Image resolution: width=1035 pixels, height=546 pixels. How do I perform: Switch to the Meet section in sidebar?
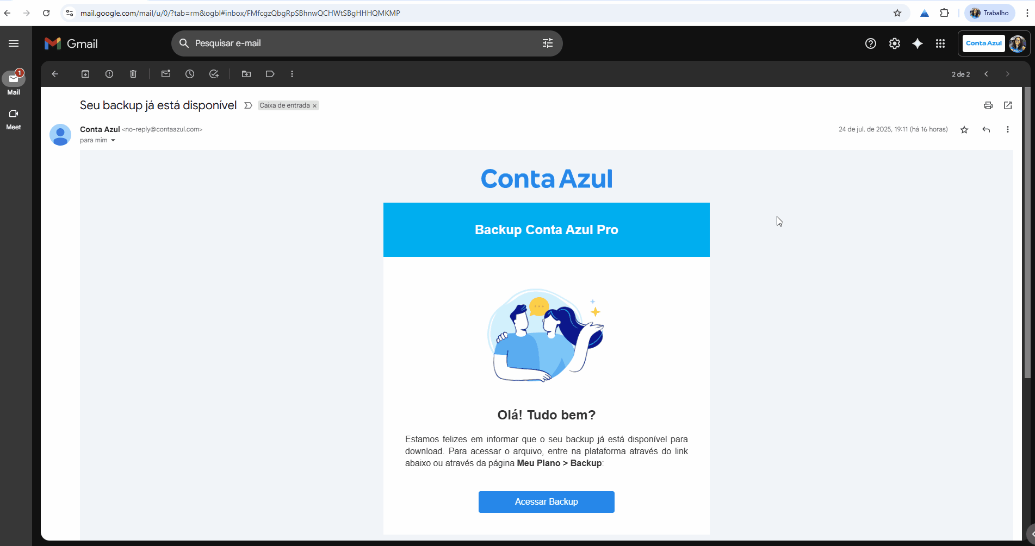[x=14, y=119]
